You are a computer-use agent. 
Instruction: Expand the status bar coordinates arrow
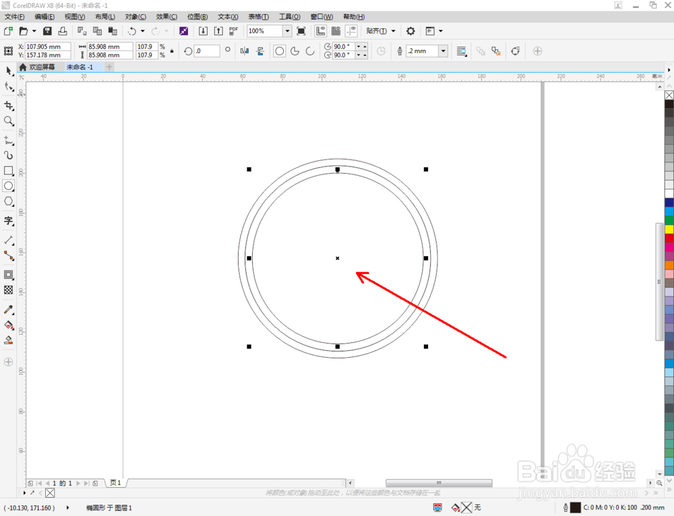pyautogui.click(x=68, y=507)
